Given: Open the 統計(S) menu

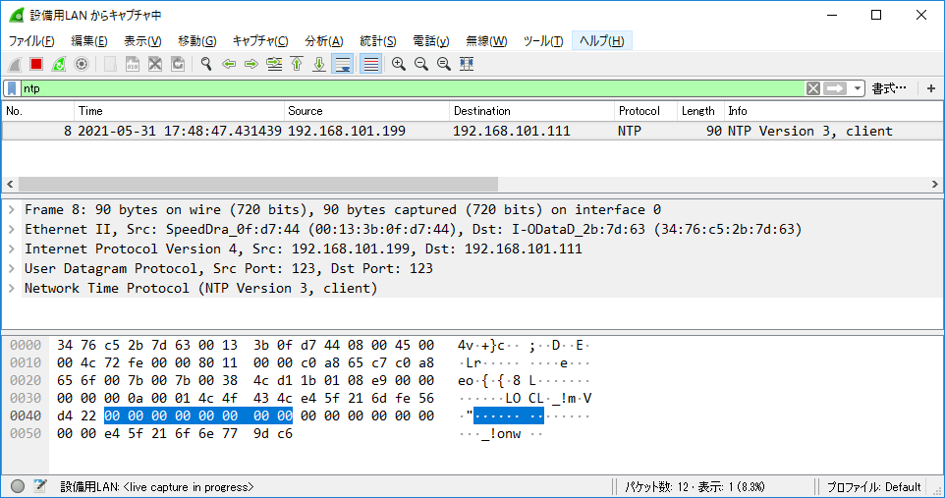Looking at the screenshot, I should click(378, 41).
